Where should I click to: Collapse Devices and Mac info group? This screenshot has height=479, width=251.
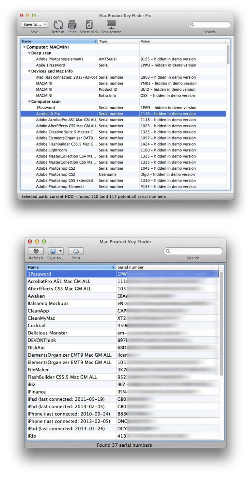[x=29, y=71]
